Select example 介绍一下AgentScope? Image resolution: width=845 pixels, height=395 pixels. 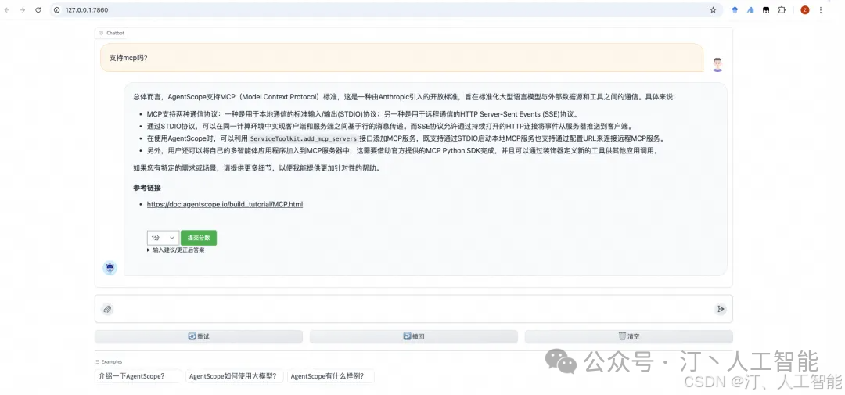tap(138, 376)
